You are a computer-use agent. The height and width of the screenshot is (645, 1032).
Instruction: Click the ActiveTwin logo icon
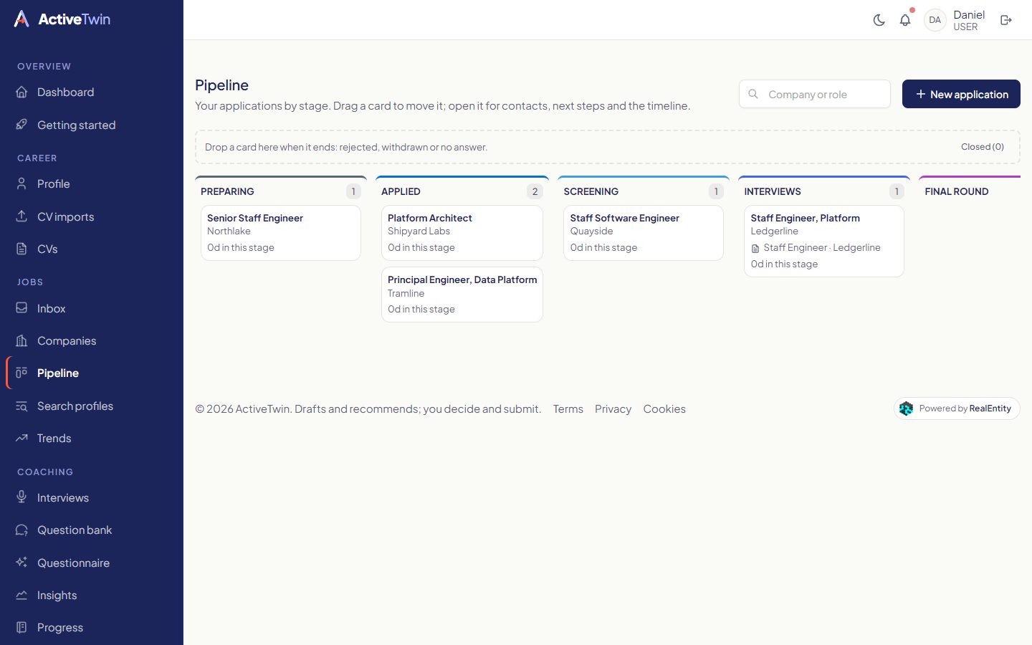pyautogui.click(x=21, y=19)
